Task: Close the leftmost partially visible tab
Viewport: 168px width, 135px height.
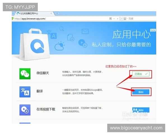Action: [13, 13]
